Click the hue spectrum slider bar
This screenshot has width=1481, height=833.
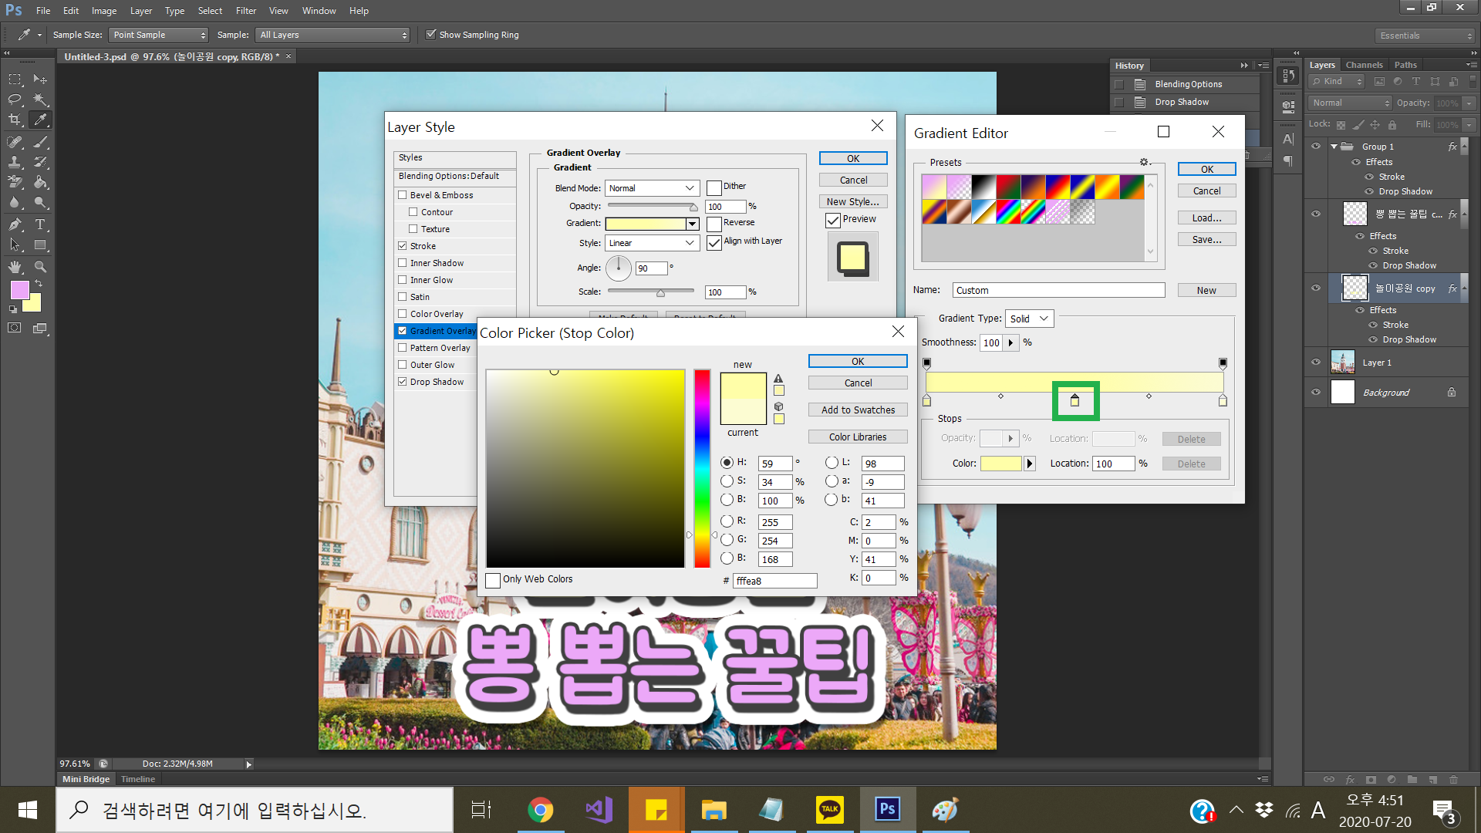[x=702, y=468]
